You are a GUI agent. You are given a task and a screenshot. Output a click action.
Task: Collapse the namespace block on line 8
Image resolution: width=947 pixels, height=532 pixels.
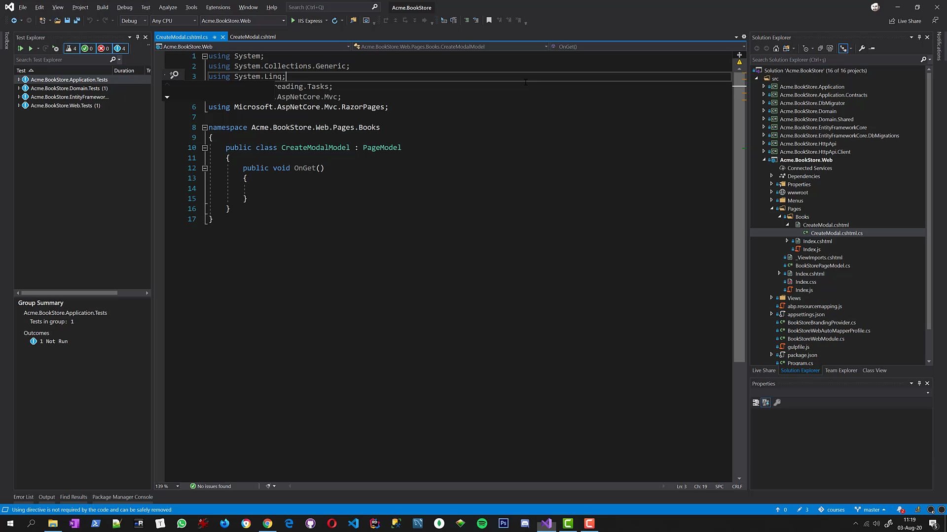tap(205, 128)
